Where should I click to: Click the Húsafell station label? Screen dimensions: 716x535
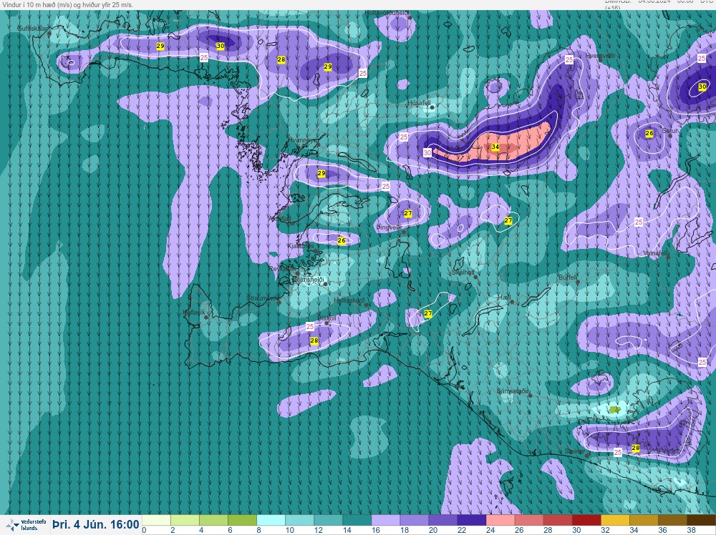click(419, 104)
